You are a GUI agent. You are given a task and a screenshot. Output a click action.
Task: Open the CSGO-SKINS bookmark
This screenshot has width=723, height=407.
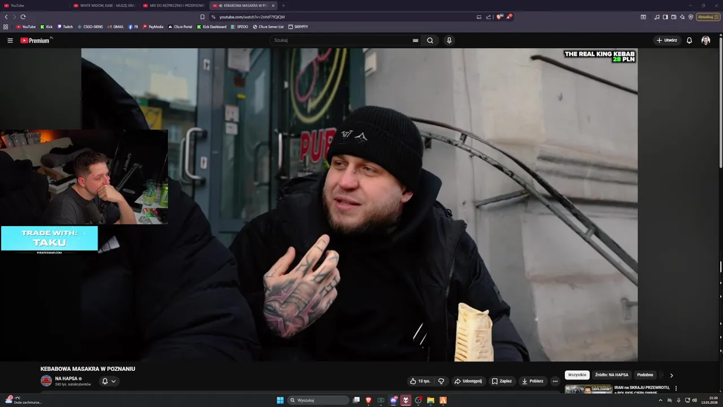(90, 27)
